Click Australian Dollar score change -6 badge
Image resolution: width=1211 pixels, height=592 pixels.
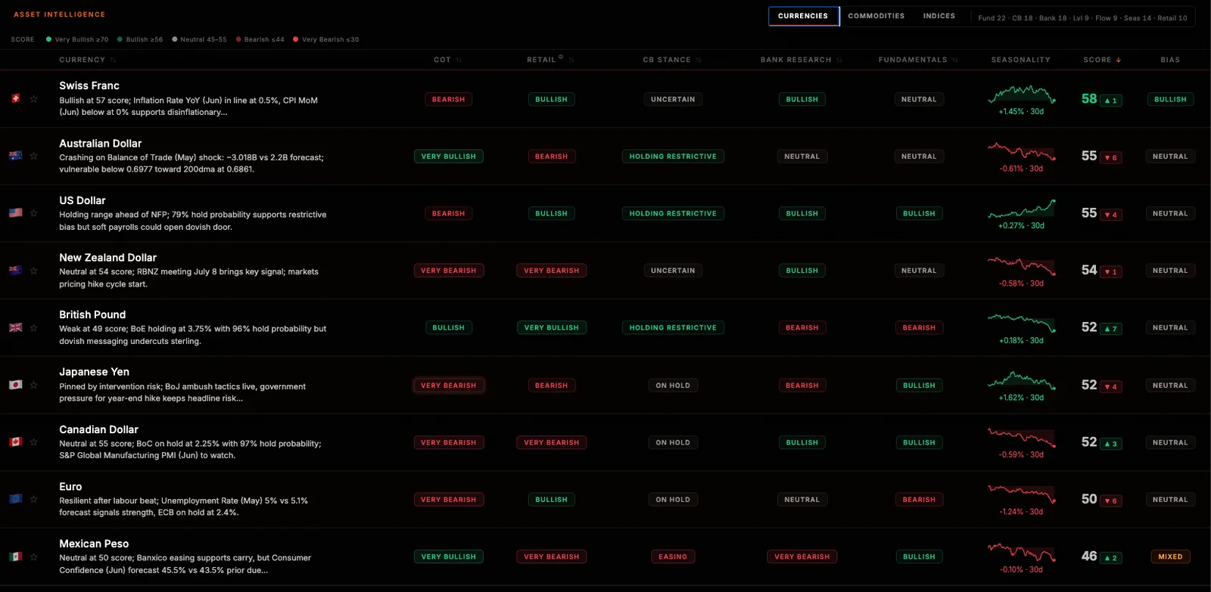point(1111,157)
